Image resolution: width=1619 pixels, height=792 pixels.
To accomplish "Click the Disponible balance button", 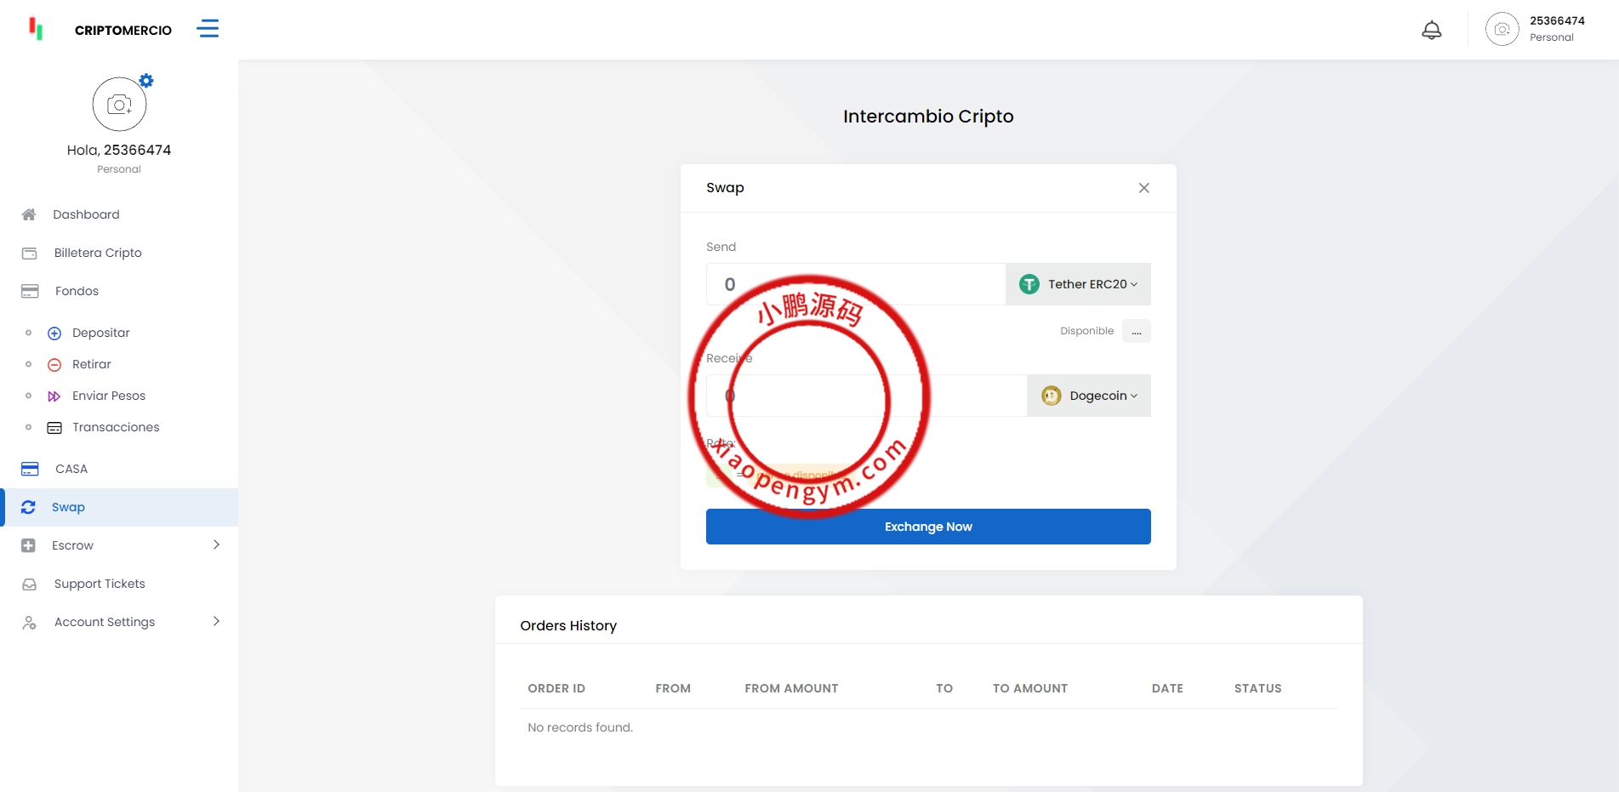I will pos(1136,331).
